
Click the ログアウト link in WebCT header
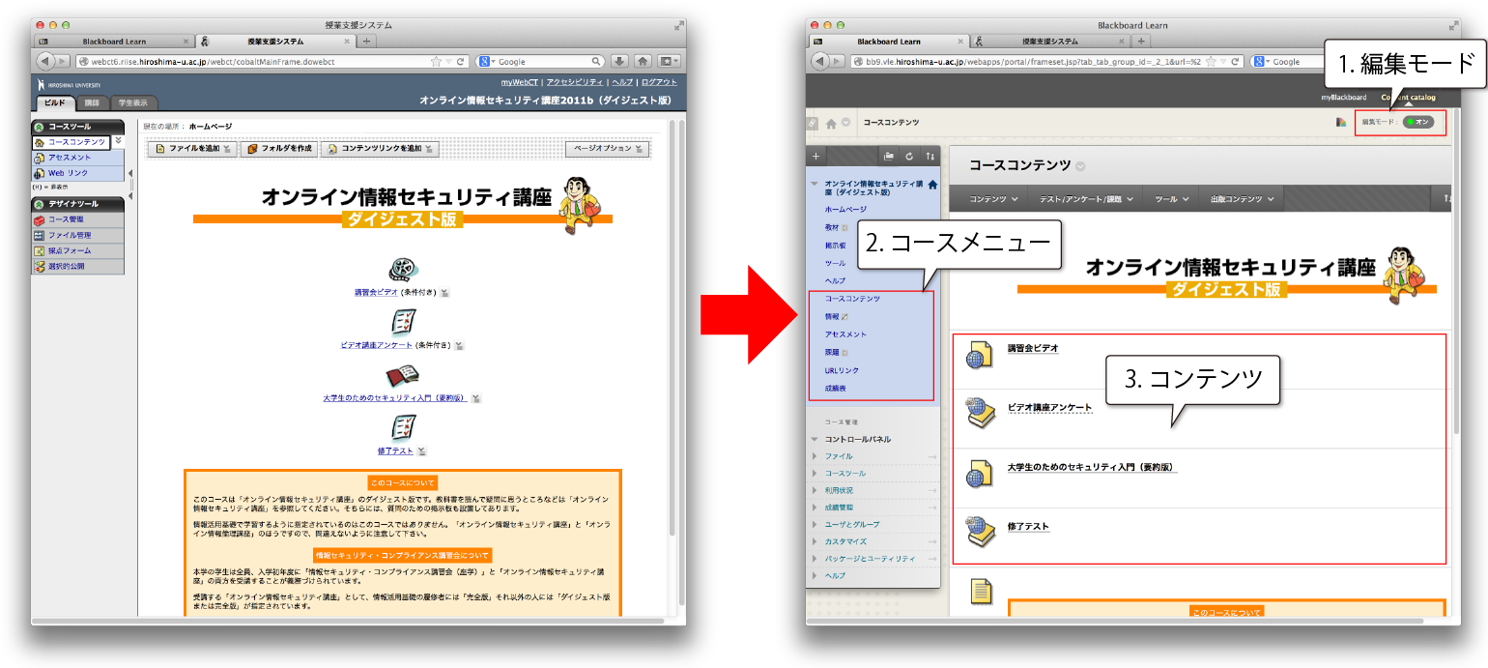659,83
